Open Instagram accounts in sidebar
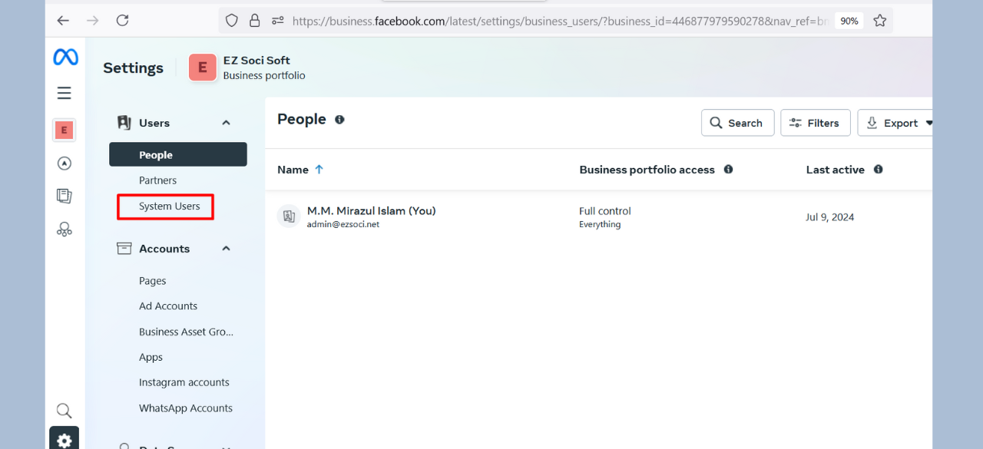 (184, 382)
